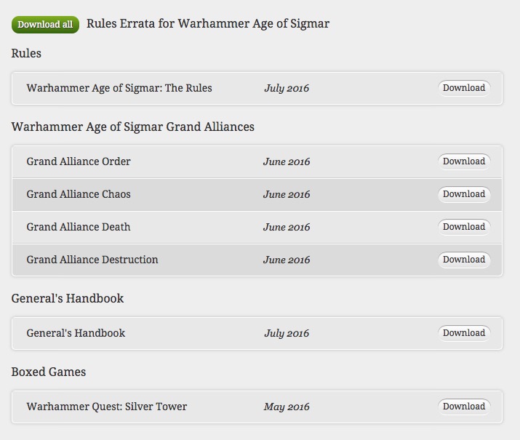Screen dimensions: 520x440
Task: Select the Grand Alliance Chaos row title
Action: (79, 194)
